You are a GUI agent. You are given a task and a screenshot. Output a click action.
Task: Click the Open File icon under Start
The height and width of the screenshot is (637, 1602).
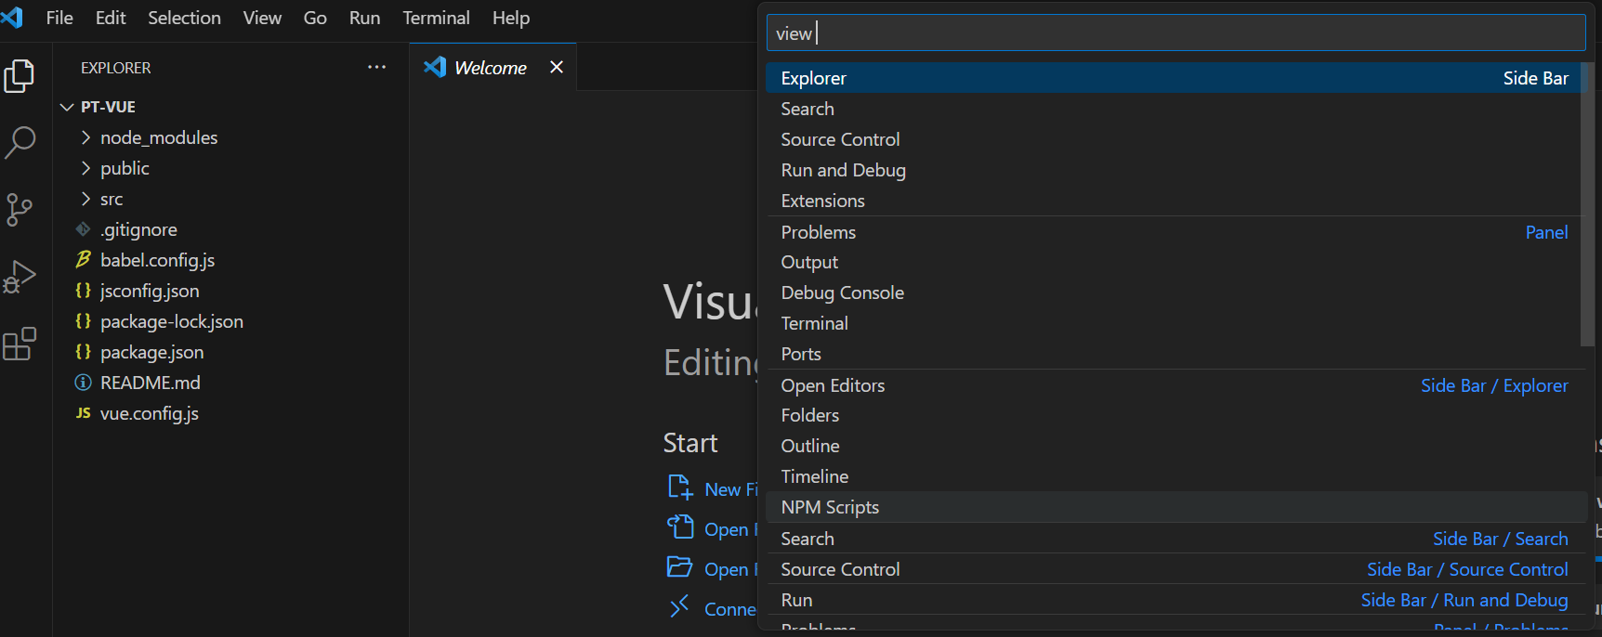tap(680, 527)
